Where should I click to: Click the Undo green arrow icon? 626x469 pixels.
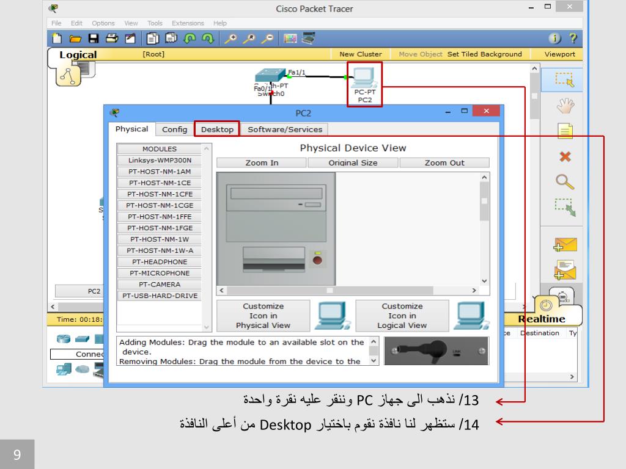coord(190,38)
